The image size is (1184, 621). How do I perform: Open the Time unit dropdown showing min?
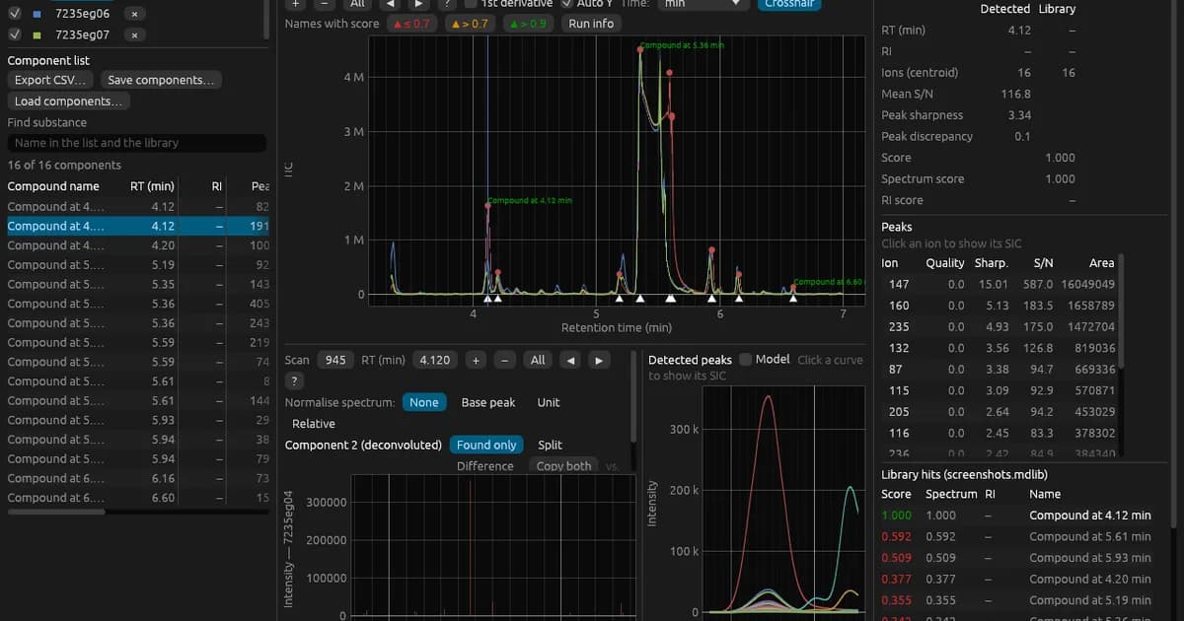703,4
